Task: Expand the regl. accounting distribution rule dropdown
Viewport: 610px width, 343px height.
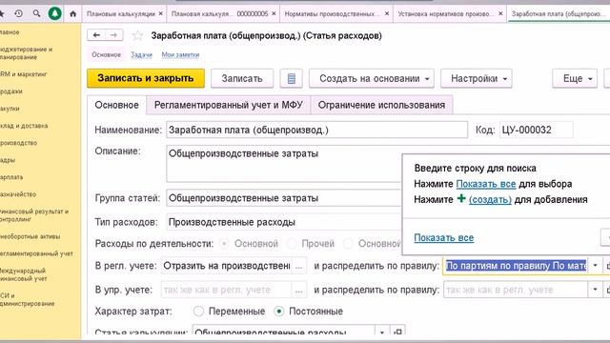Action: [595, 266]
